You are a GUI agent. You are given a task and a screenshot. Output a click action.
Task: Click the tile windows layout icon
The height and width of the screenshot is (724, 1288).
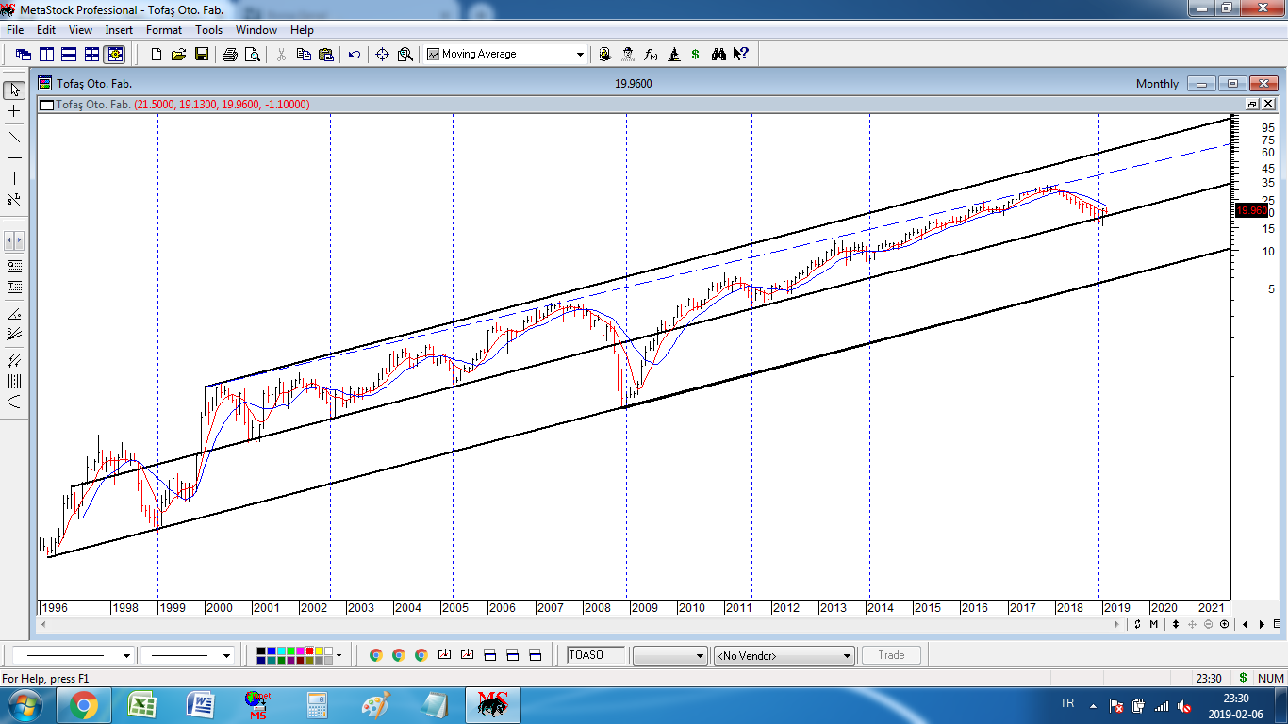click(91, 55)
